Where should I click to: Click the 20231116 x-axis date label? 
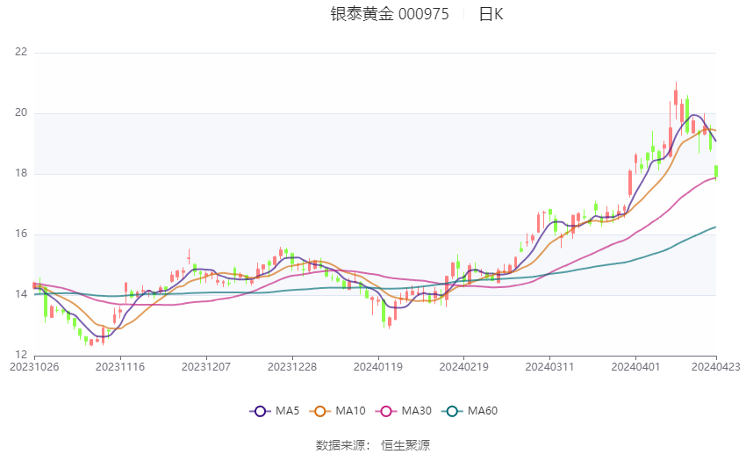[120, 367]
